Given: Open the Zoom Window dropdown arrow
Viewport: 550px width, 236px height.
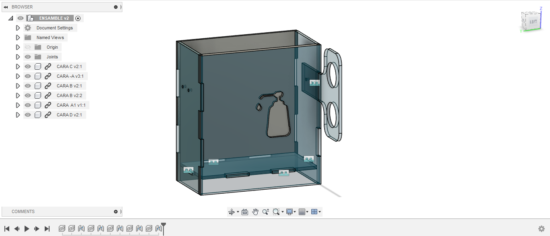Looking at the screenshot, I should (x=282, y=212).
